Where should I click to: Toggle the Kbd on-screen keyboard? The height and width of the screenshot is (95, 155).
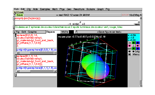coord(132,15)
